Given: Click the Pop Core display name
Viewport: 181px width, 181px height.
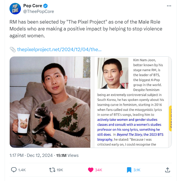Looking at the screenshot, I should [x=33, y=6].
